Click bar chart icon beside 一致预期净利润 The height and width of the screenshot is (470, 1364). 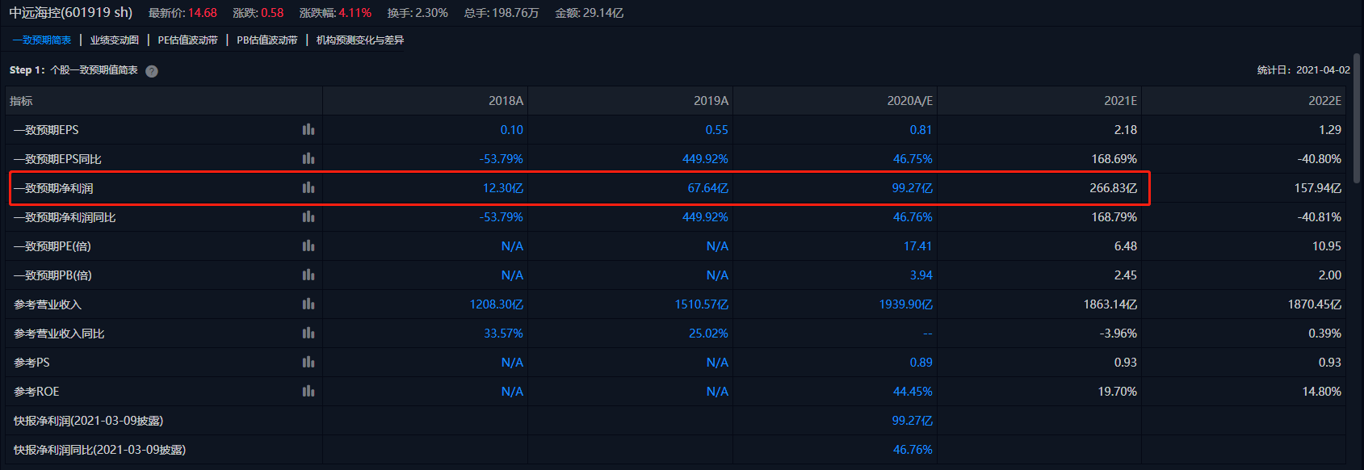coord(308,188)
